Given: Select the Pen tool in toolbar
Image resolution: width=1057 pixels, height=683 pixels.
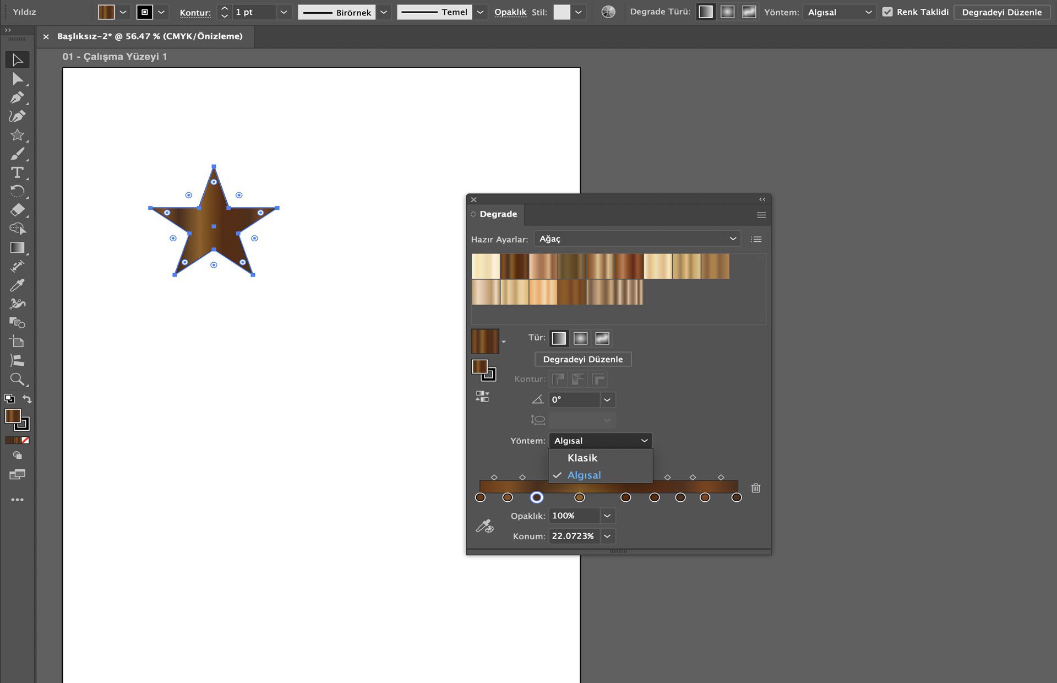Looking at the screenshot, I should 17,97.
